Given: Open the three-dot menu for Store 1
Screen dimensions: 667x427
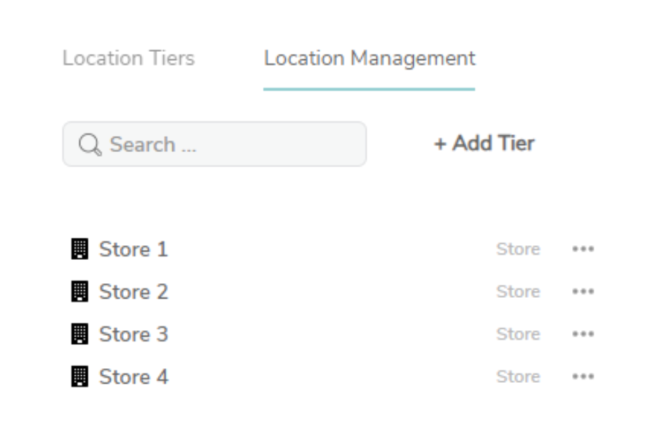Looking at the screenshot, I should pyautogui.click(x=583, y=249).
